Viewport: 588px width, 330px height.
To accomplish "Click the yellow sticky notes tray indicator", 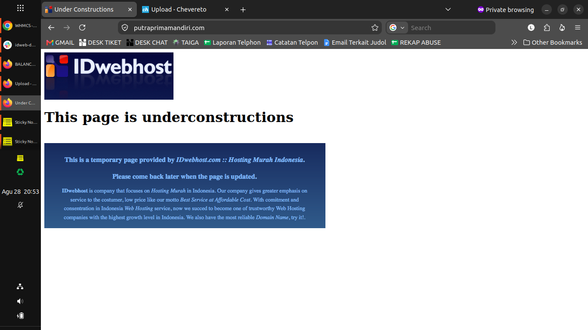I will (x=20, y=158).
